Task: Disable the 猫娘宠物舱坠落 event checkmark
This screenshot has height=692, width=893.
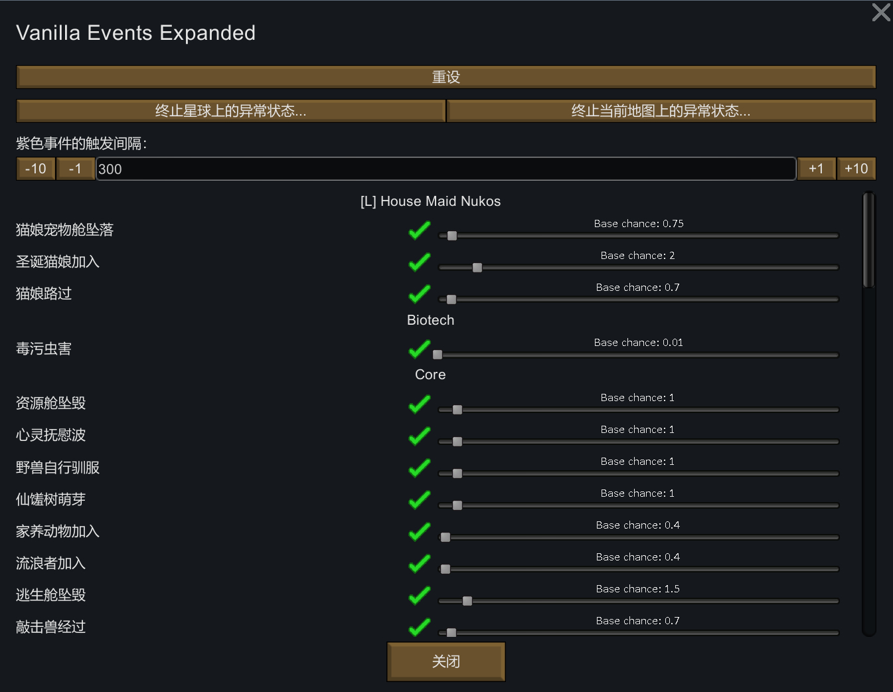Action: [420, 230]
